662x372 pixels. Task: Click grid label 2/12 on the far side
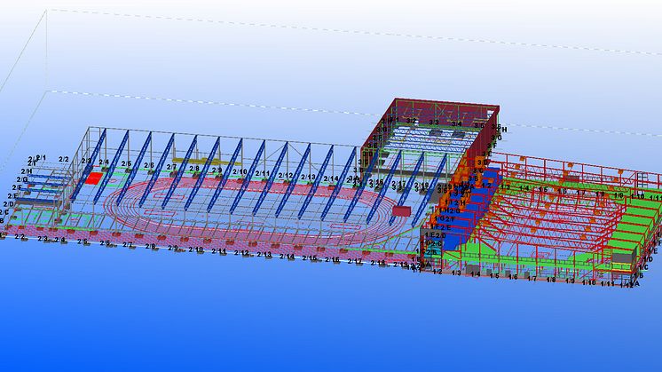(286, 175)
